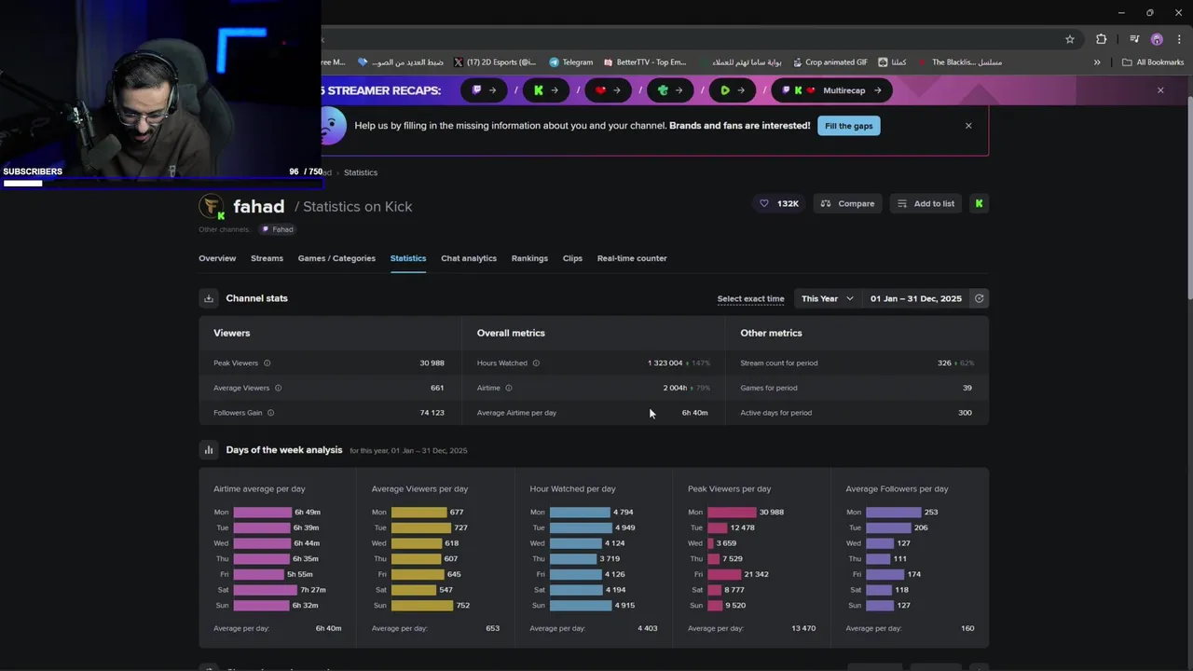Click the Saturday 7h 27m airtime bar
Viewport: 1193px width, 671px height.
(266, 590)
